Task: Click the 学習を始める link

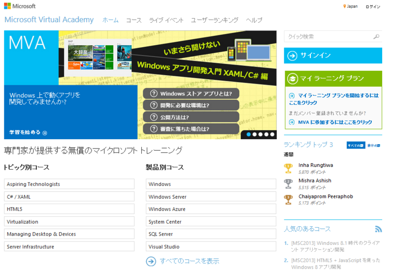Action: coord(25,132)
